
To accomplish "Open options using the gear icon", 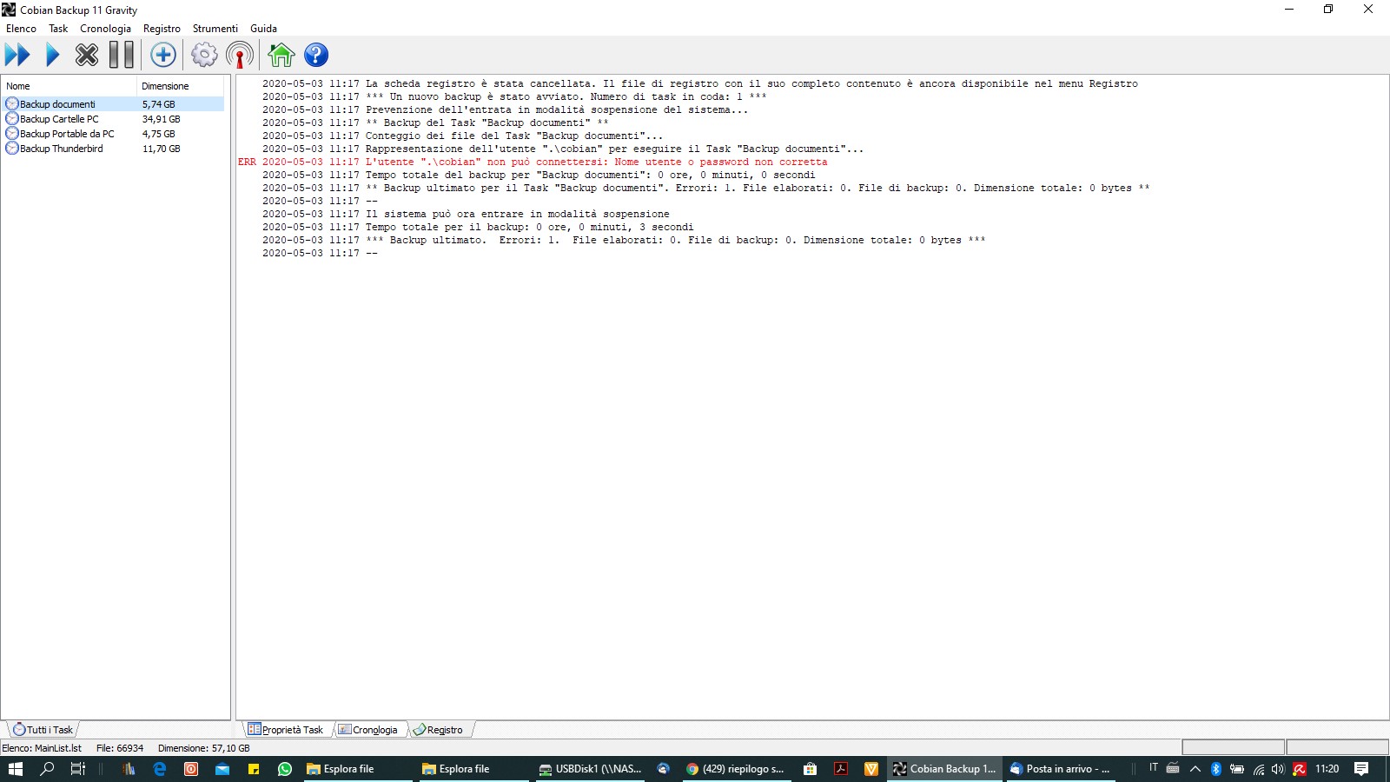I will click(x=204, y=56).
